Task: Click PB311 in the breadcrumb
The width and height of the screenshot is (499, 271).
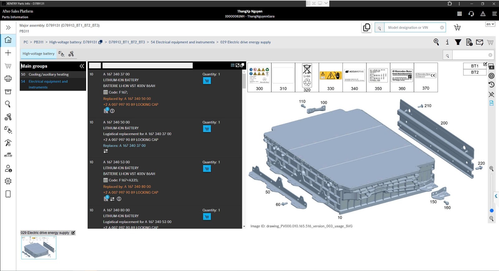Action: click(x=39, y=42)
